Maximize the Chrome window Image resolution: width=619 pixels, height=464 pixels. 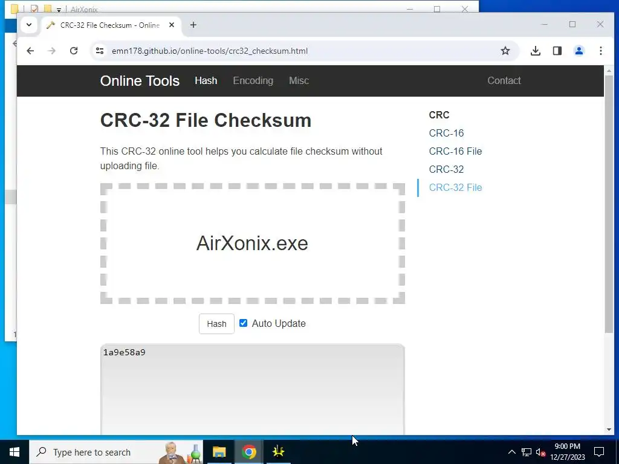pos(572,24)
